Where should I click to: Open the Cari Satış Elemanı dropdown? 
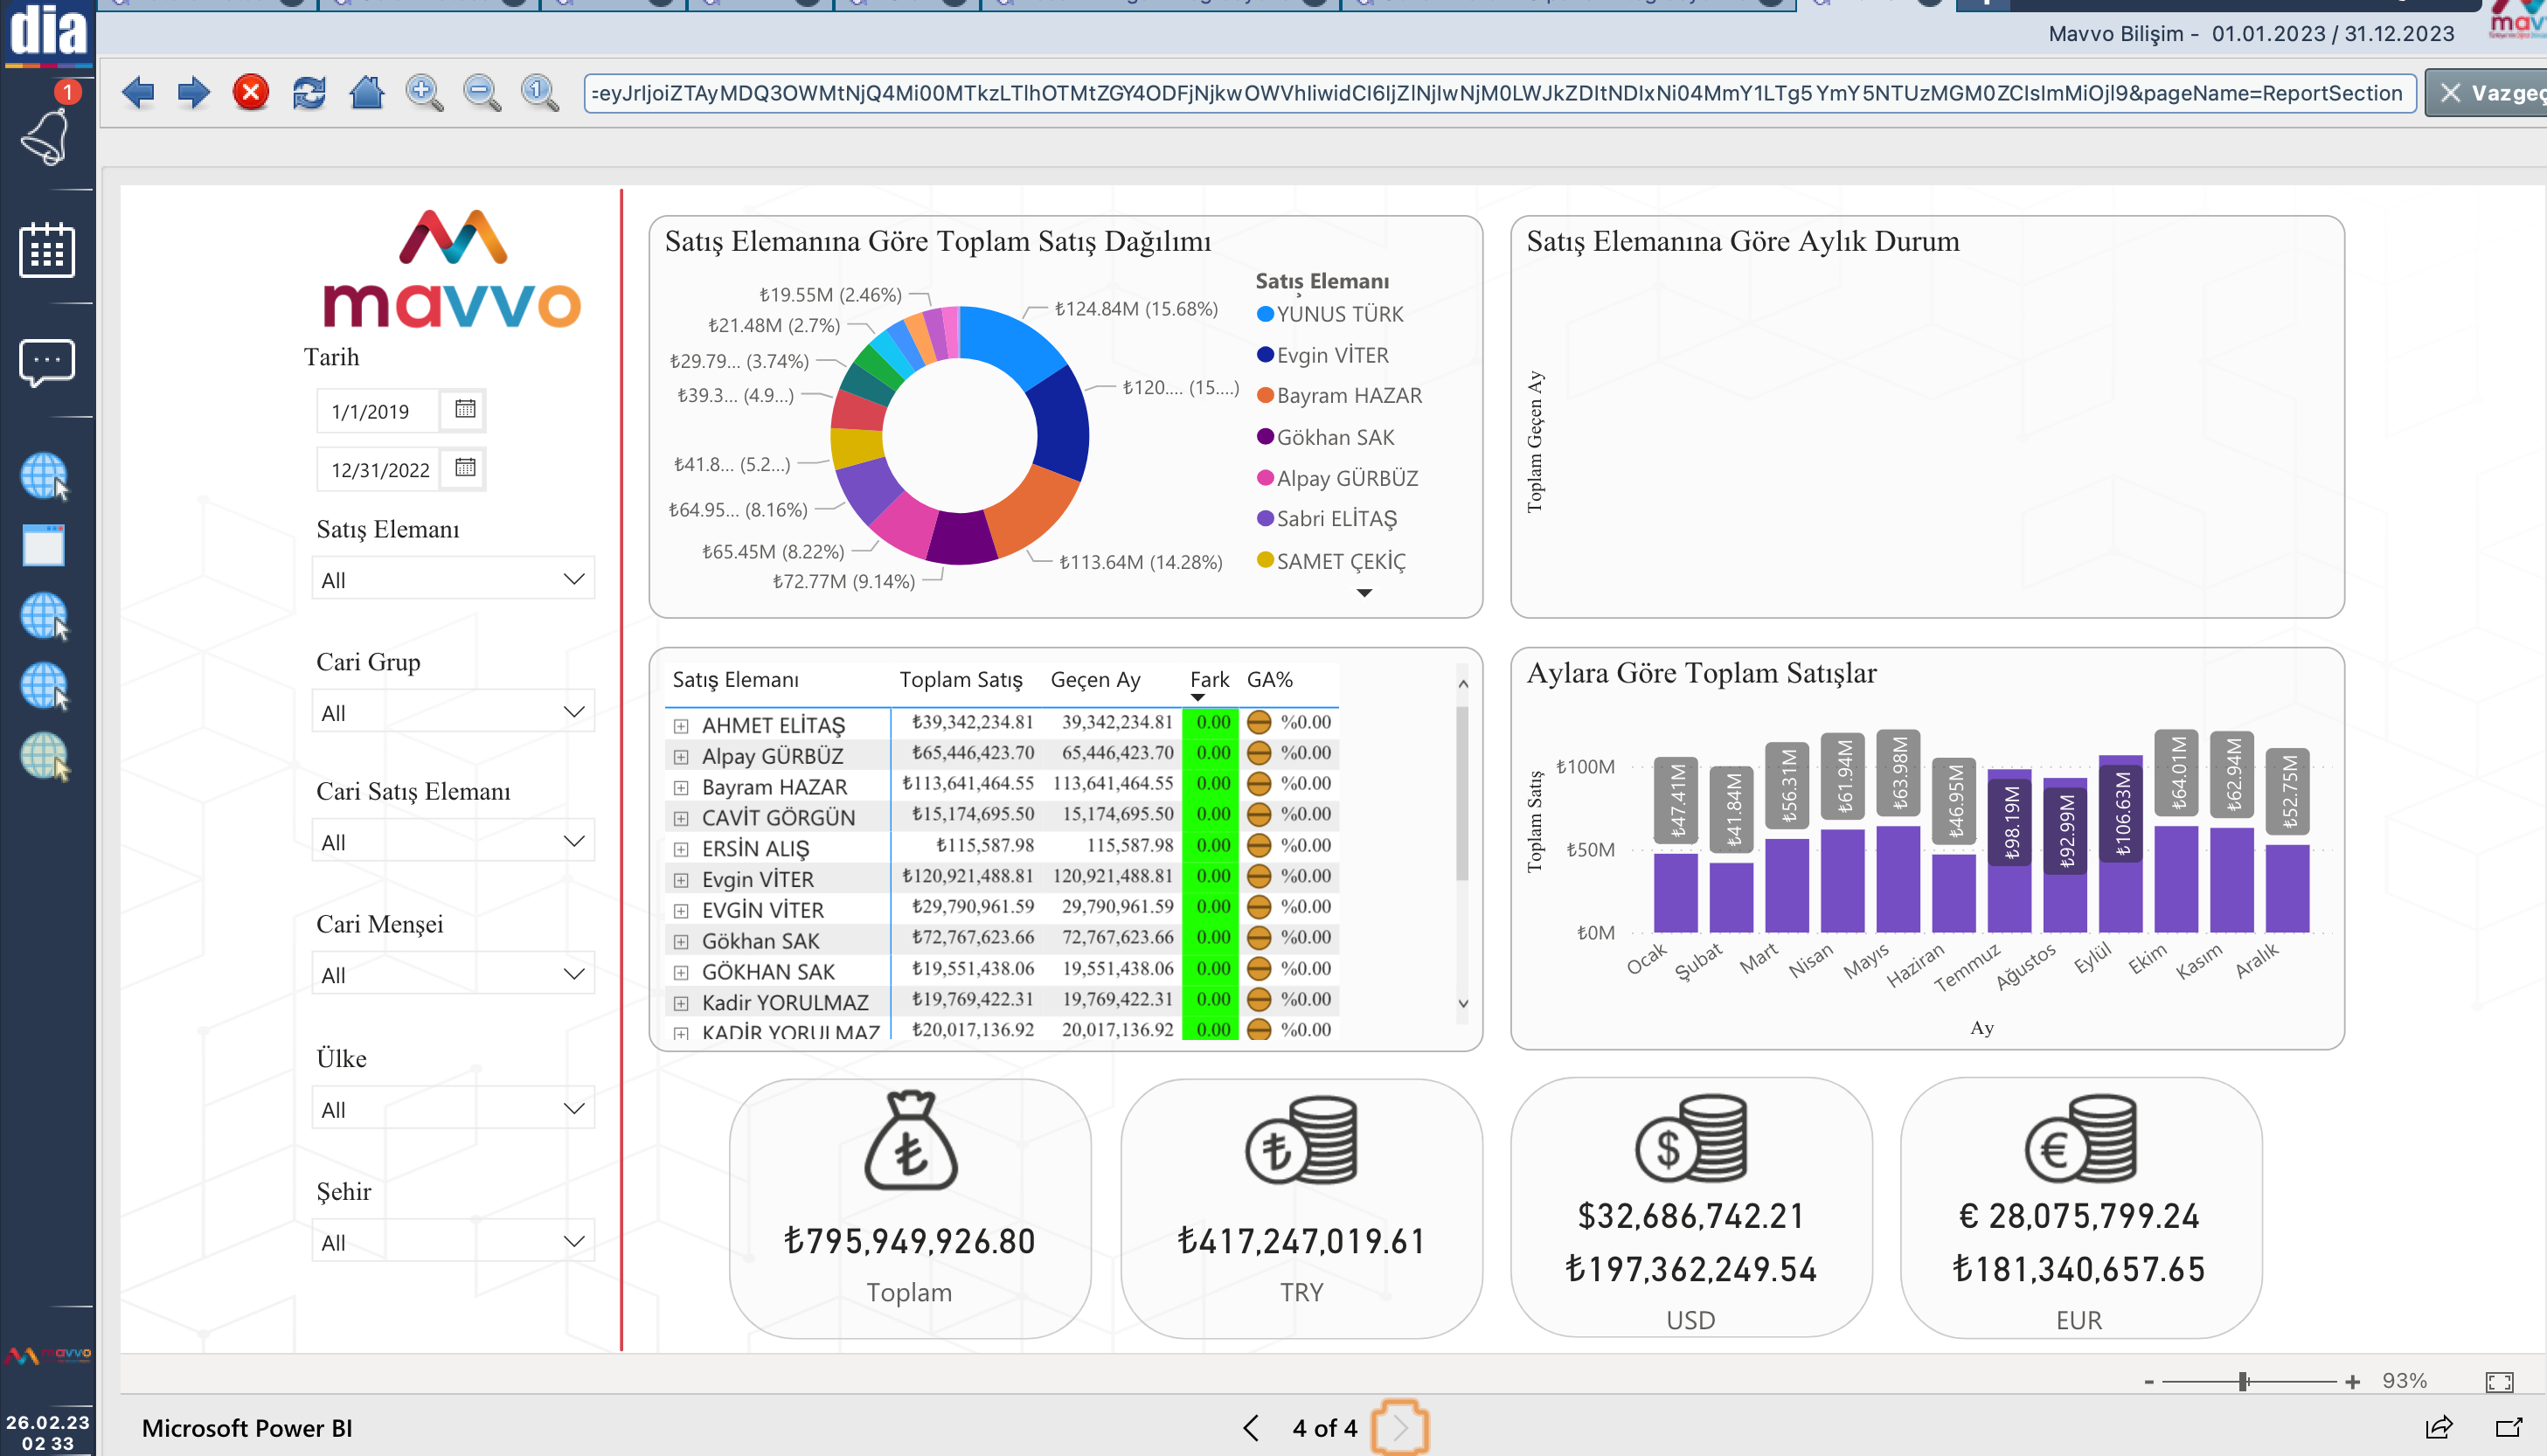click(453, 842)
